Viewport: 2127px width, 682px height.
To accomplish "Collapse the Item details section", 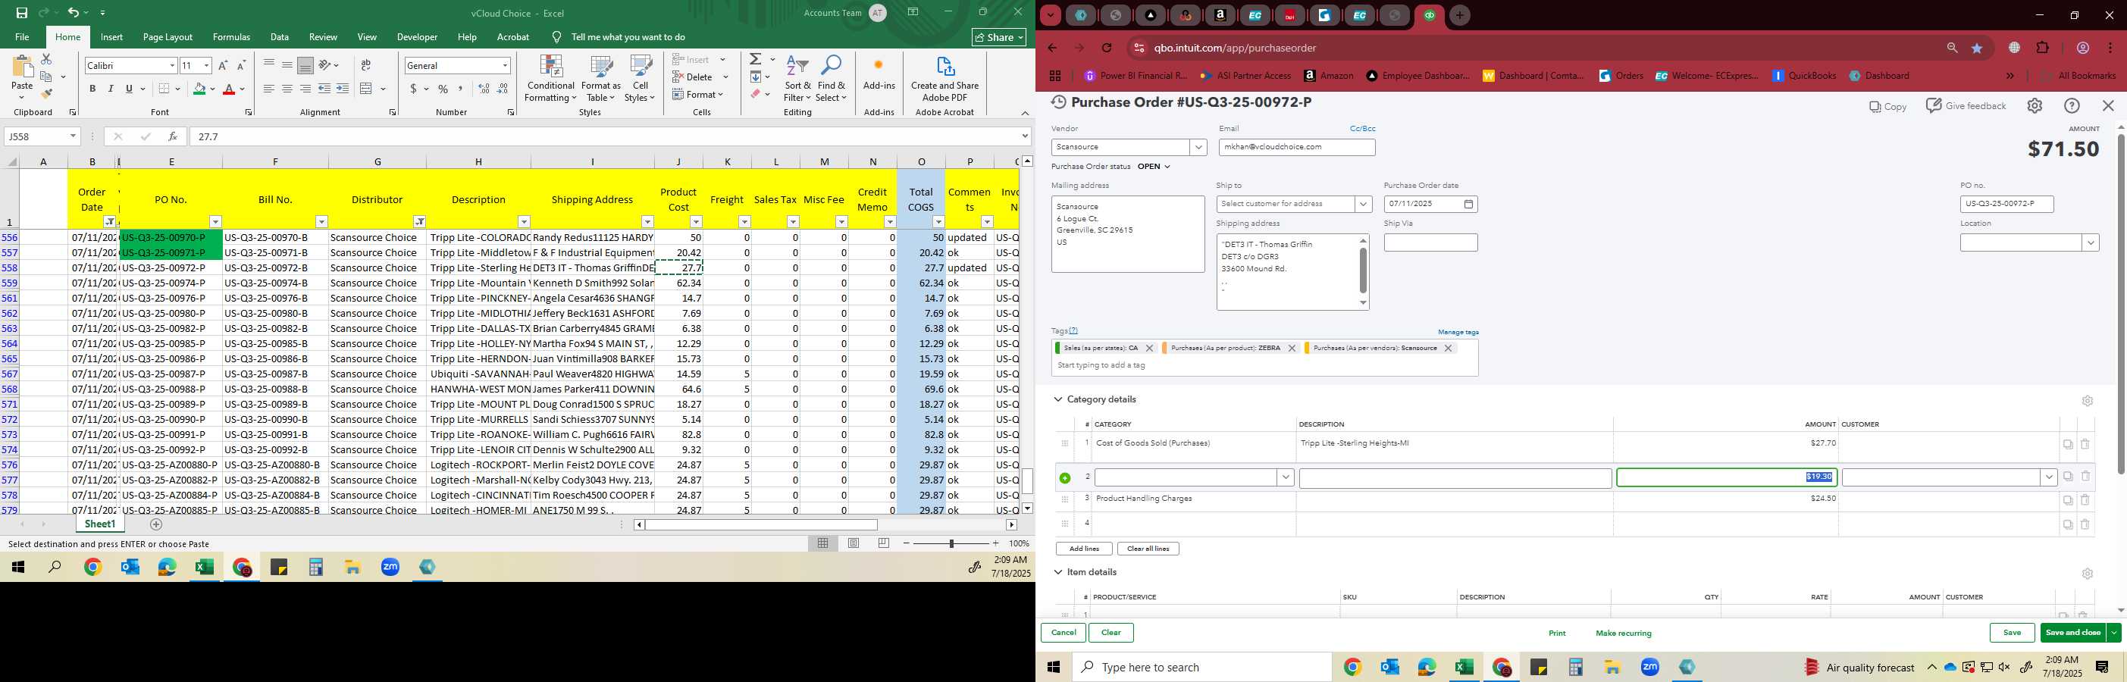I will [1057, 572].
